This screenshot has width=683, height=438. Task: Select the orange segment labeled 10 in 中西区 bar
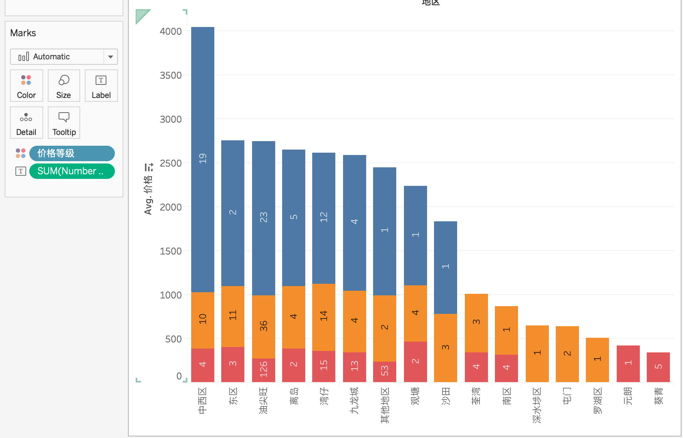pos(203,320)
